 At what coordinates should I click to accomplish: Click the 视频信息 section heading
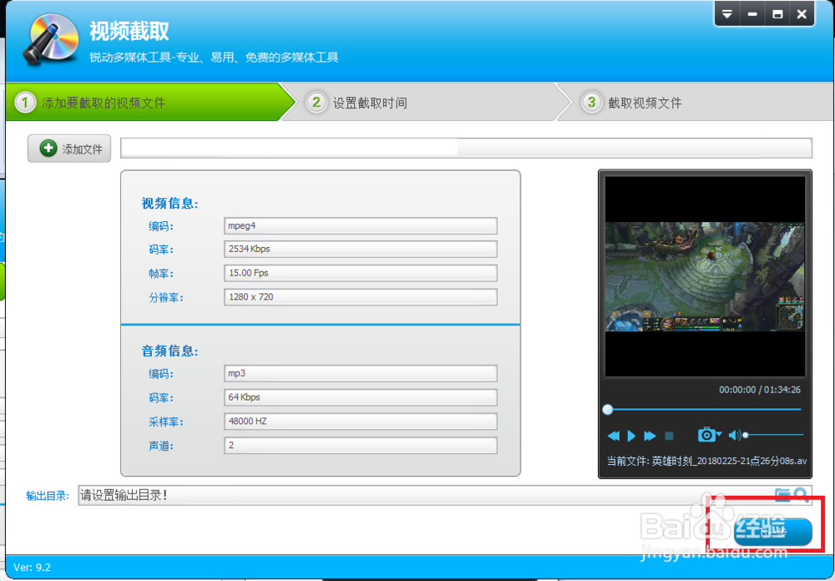pyautogui.click(x=170, y=204)
